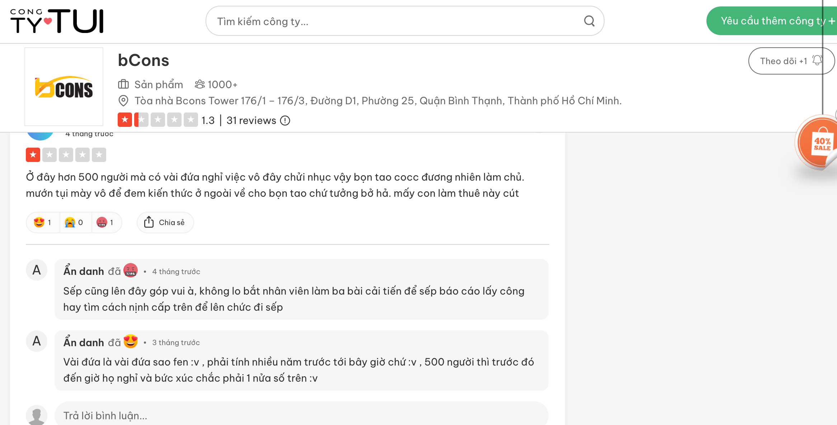Focus the 'Tìm kiếm công ty...' search box
837x425 pixels.
click(x=405, y=21)
